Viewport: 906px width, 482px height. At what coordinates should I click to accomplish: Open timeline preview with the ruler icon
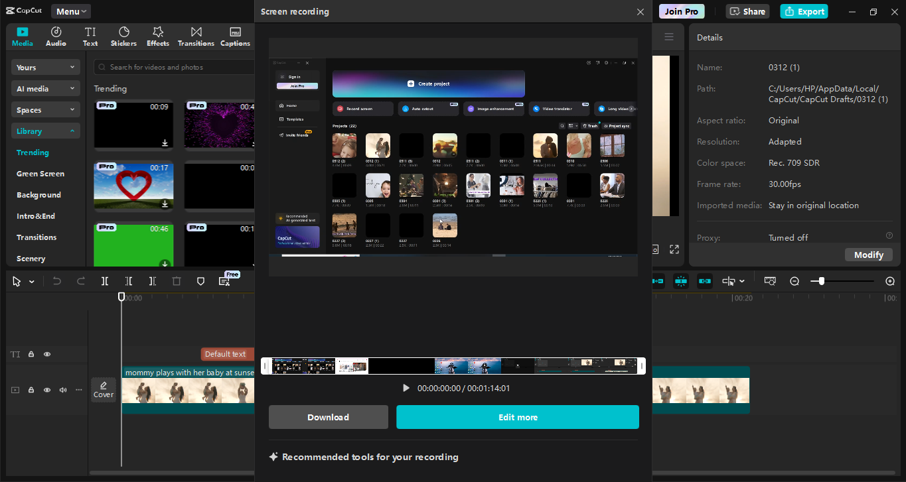pyautogui.click(x=770, y=281)
